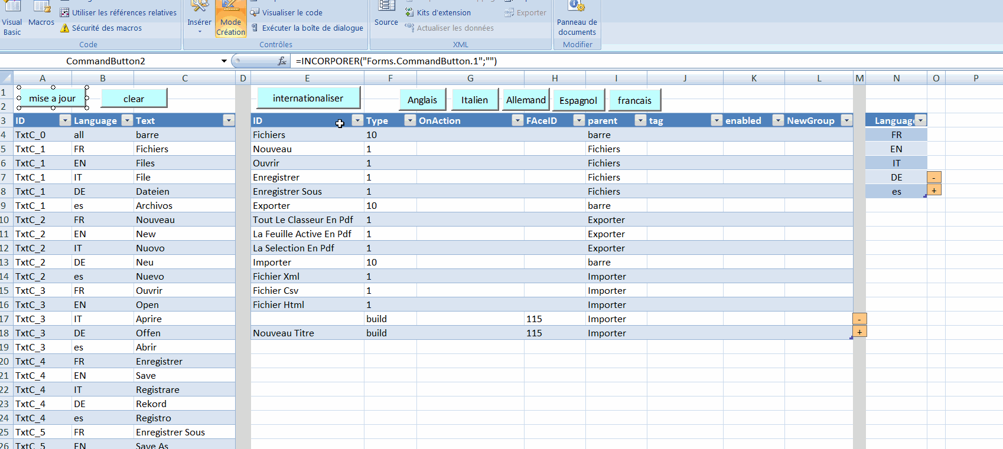The image size is (1003, 449).
Task: Open filter dropdown for NewGroup column
Action: pyautogui.click(x=846, y=120)
